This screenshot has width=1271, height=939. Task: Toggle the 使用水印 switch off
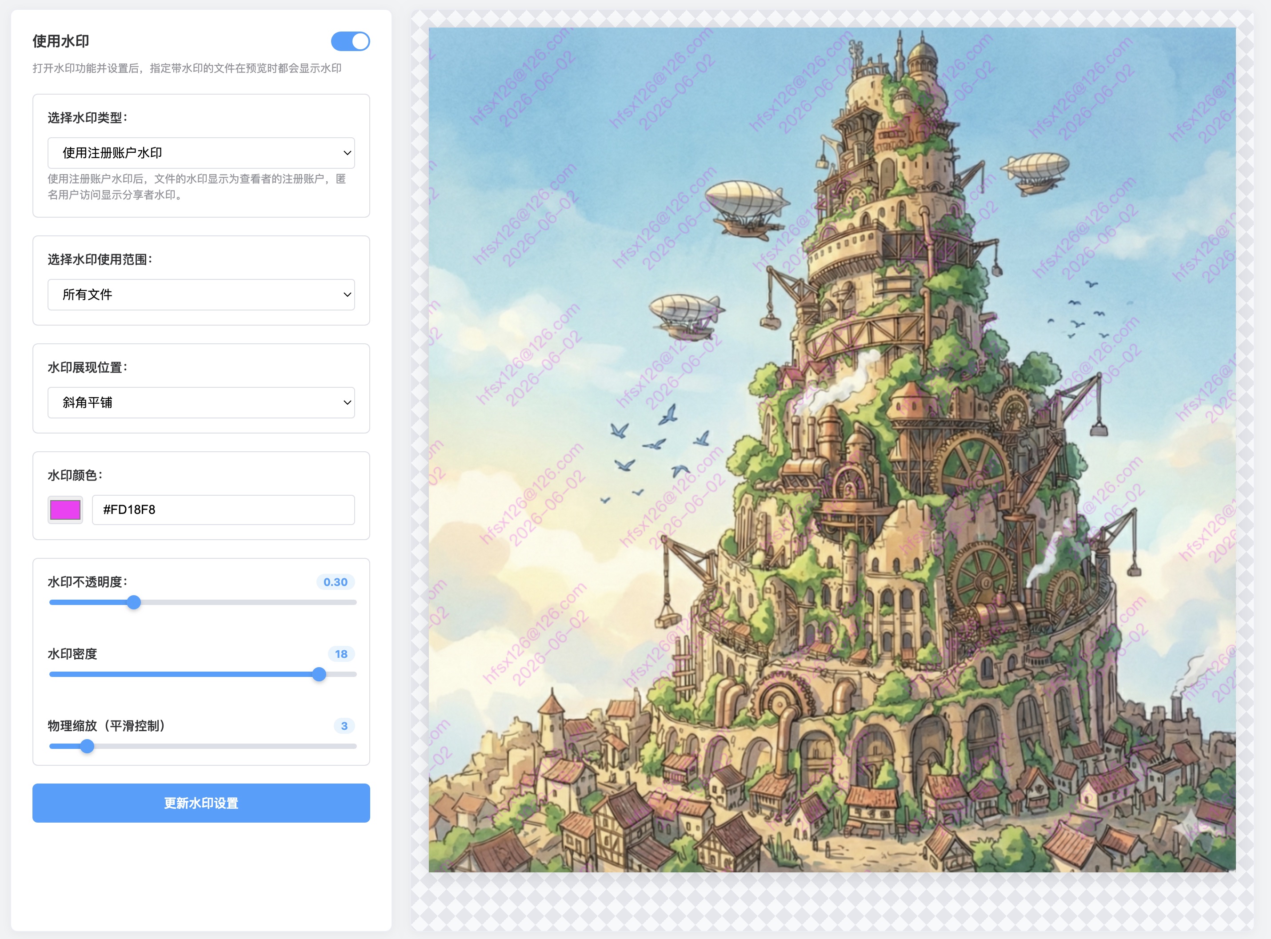coord(350,41)
